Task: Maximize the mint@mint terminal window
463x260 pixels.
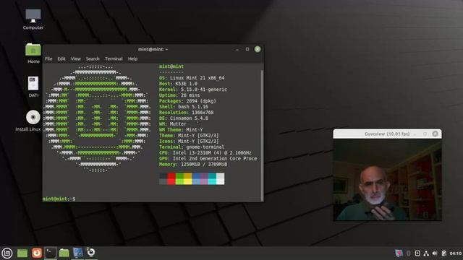Action: (x=247, y=49)
